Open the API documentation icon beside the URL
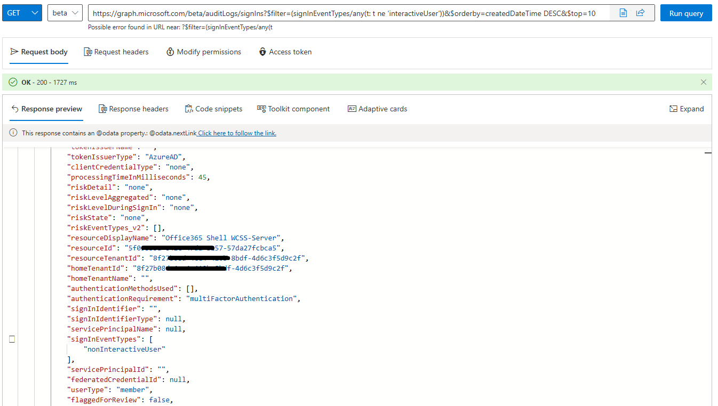718x406 pixels. pos(623,12)
